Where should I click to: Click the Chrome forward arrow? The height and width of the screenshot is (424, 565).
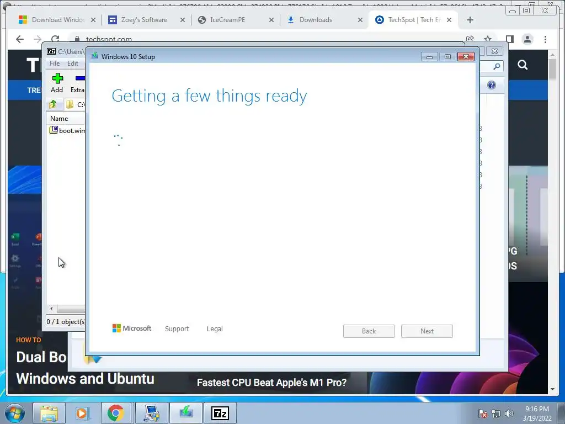[x=38, y=39]
